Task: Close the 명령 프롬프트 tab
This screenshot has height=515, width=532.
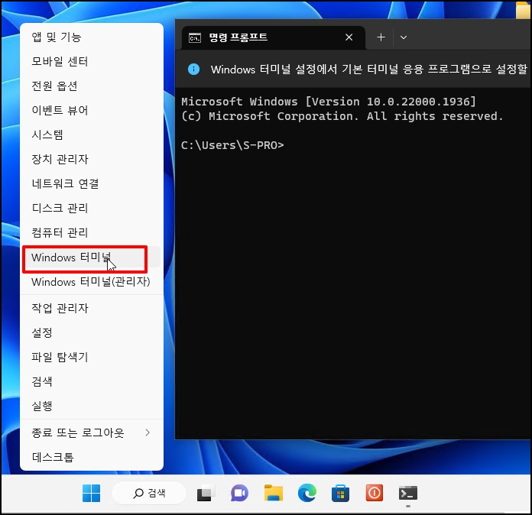Action: (349, 37)
